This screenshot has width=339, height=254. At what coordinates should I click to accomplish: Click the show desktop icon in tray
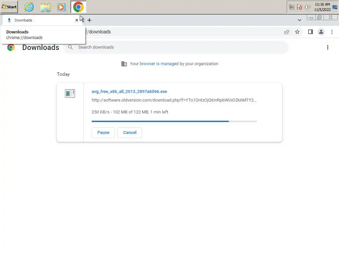pos(335,7)
